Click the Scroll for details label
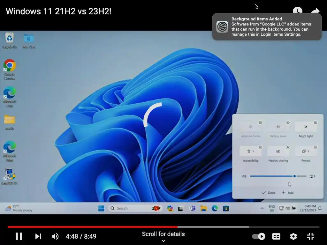Viewport: 327px width, 245px height. pyautogui.click(x=163, y=234)
